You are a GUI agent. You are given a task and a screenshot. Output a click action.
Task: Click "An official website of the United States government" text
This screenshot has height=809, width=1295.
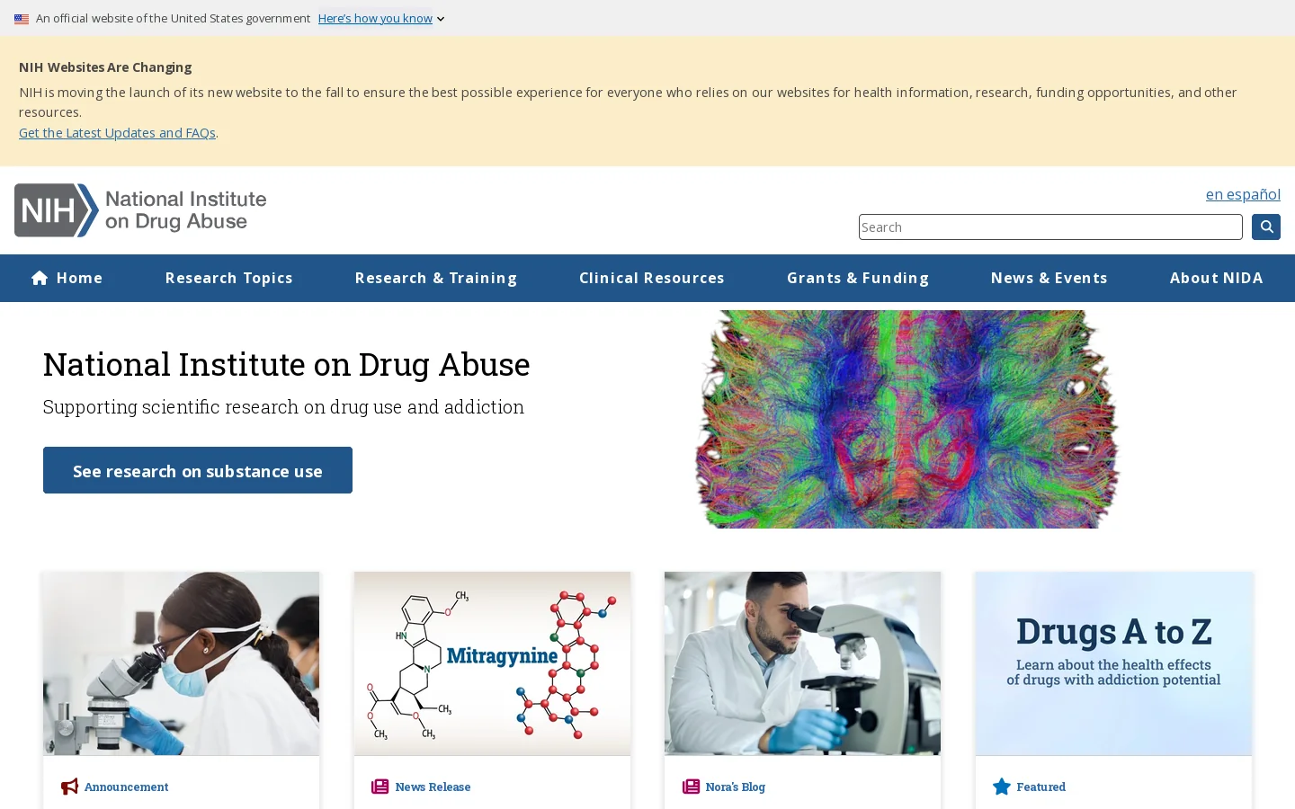coord(173,18)
